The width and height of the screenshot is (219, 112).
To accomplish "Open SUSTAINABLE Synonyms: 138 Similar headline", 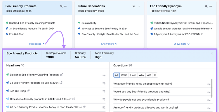I will [183, 23].
